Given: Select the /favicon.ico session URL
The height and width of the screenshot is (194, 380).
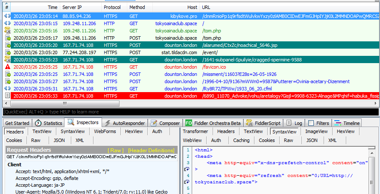Looking at the screenshot, I should pos(214,67).
